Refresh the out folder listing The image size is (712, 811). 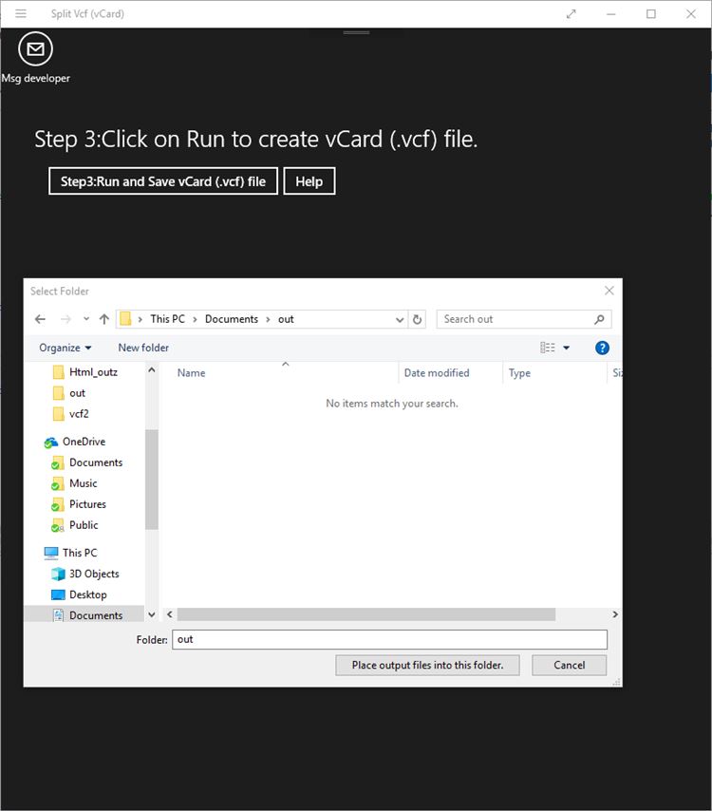[418, 319]
